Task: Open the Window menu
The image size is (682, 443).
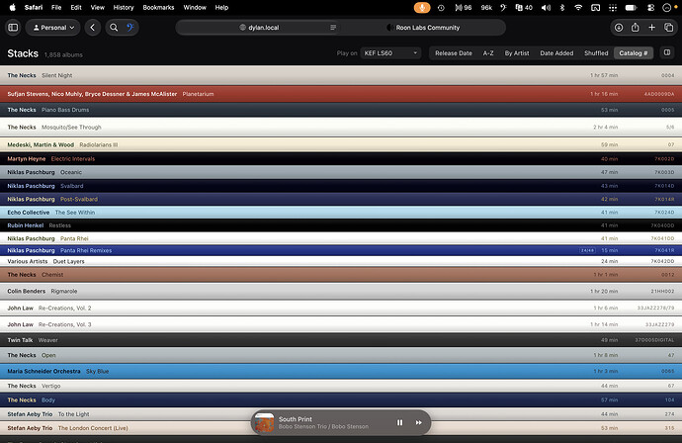Action: tap(195, 7)
